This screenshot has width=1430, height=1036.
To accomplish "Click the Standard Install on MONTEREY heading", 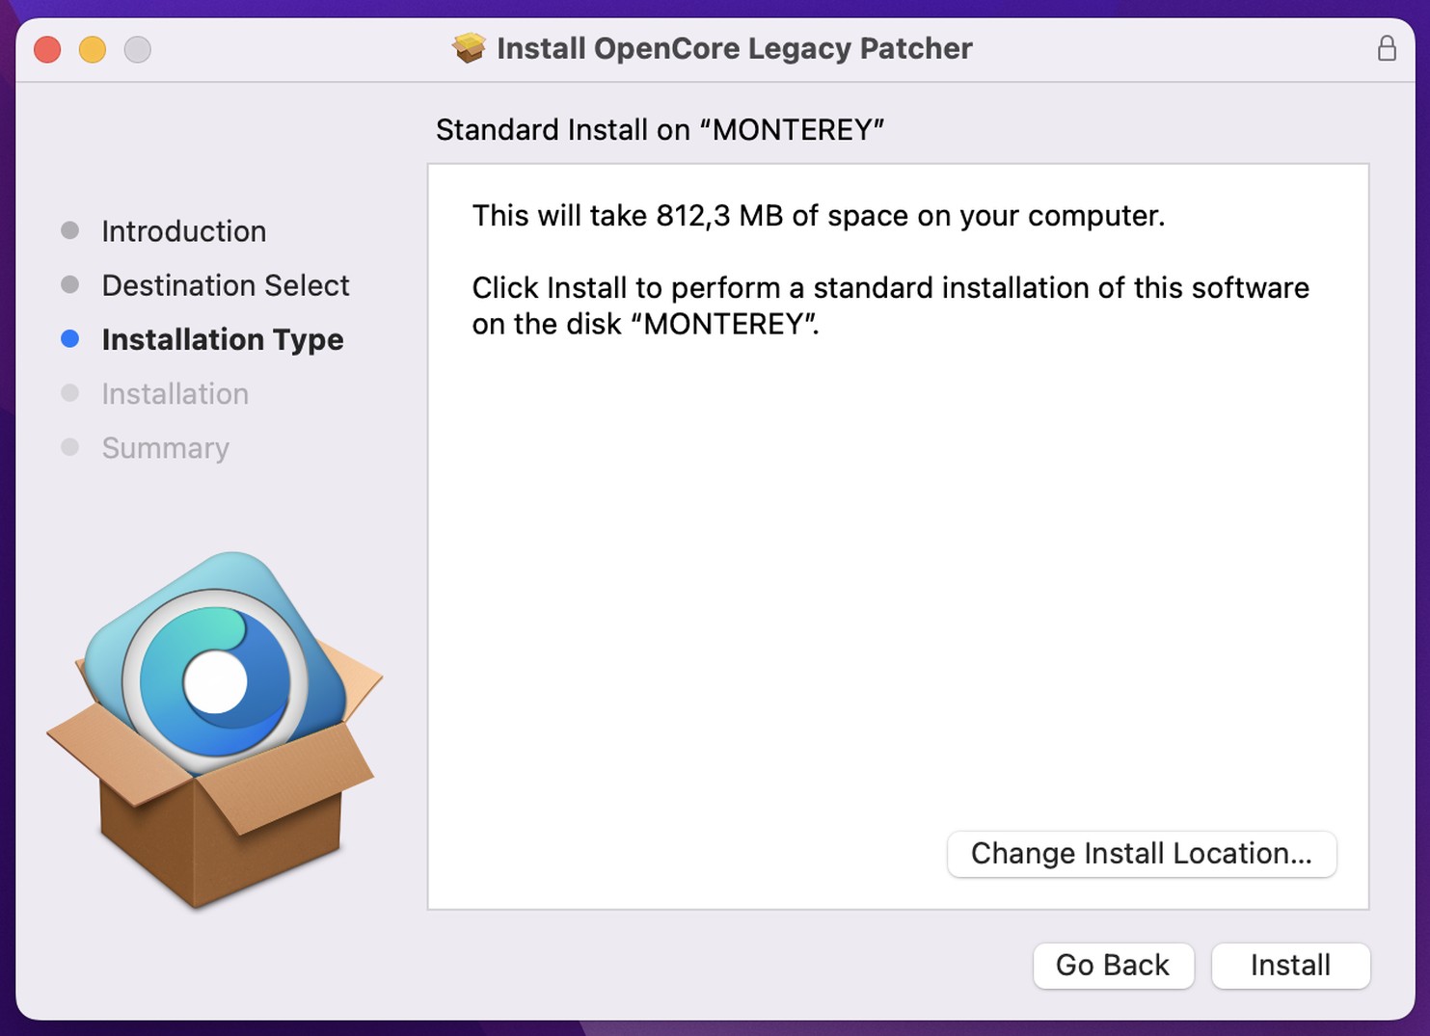I will click(x=661, y=130).
